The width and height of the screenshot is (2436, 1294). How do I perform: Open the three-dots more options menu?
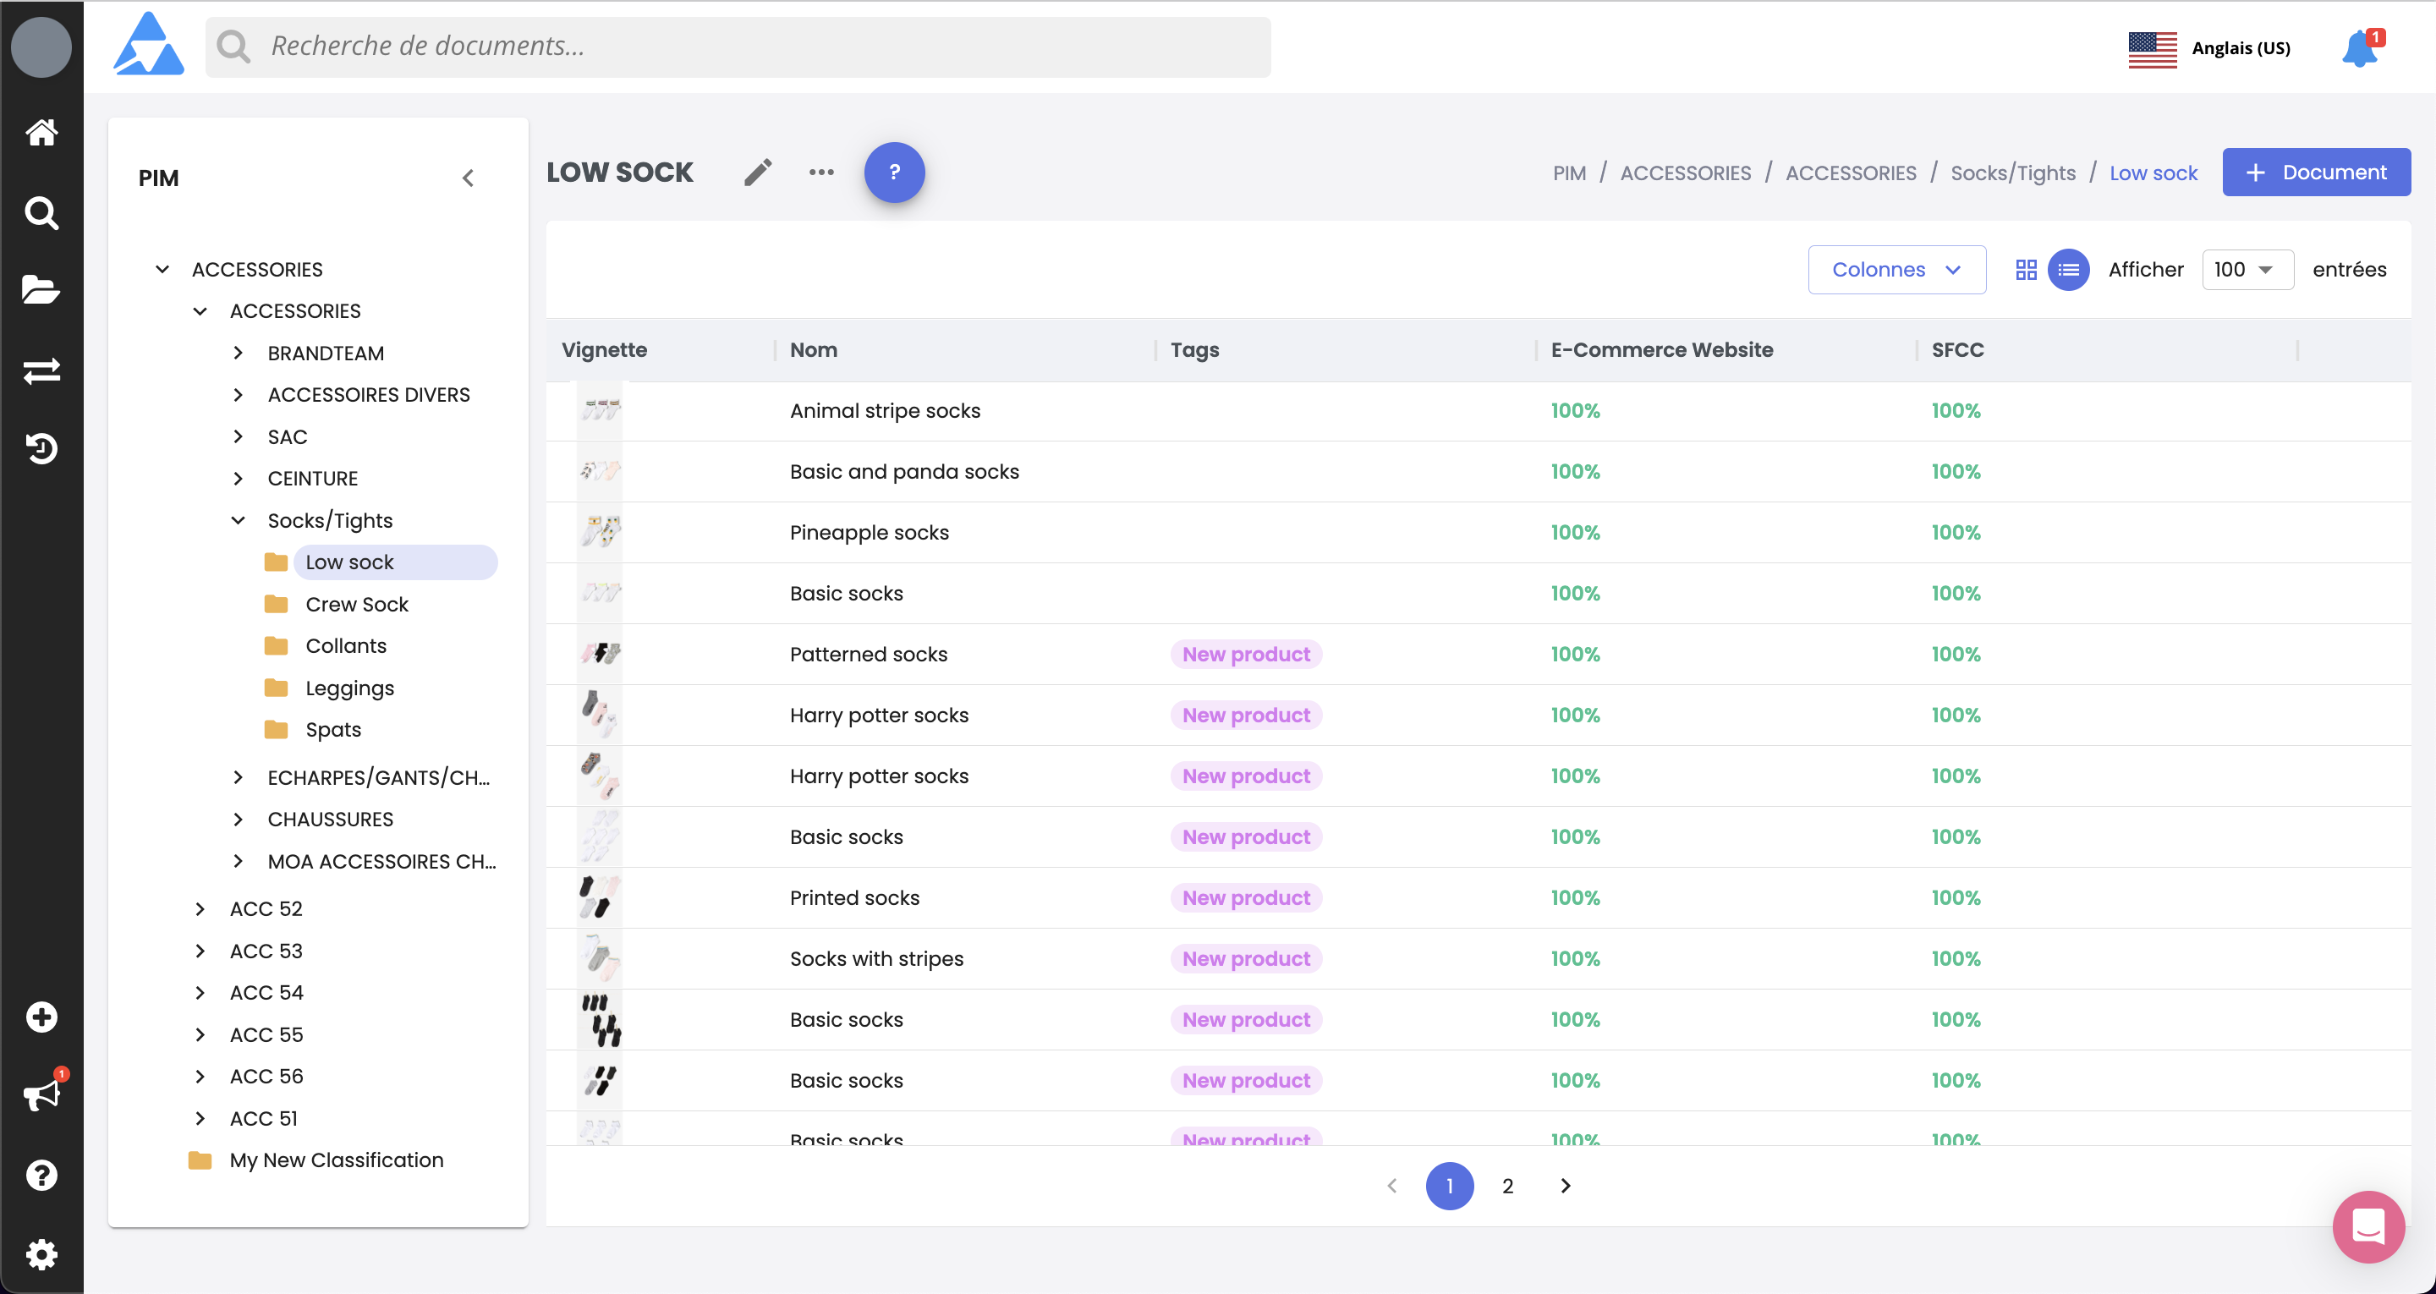coord(820,173)
